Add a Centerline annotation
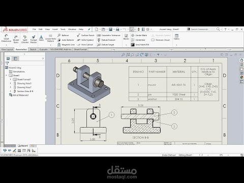The image size is (244, 183). coord(138,40)
